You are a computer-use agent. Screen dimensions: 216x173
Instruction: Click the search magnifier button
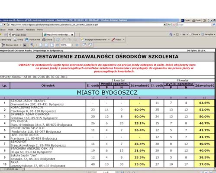[214, 25]
